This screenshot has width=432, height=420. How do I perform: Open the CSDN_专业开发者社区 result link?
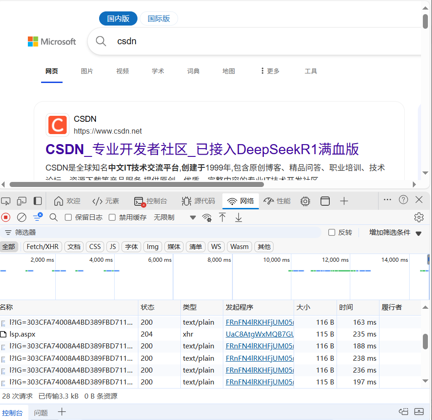202,150
